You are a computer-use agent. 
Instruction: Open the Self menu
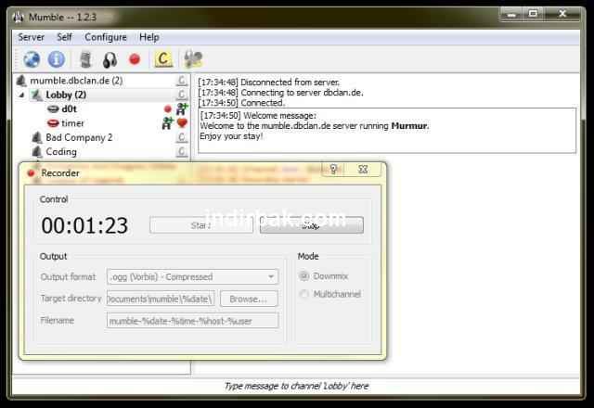tap(64, 37)
